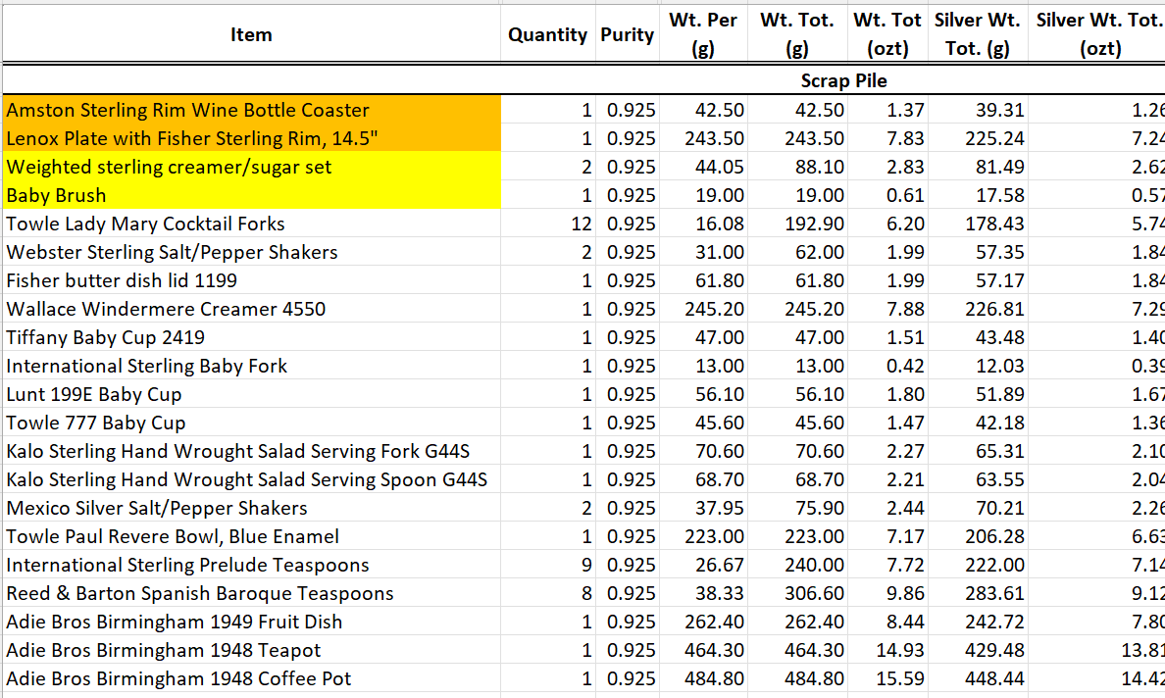Viewport: 1165px width, 698px height.
Task: Select Webster Sterling Salt/Pepper Shakers cell
Action: [x=252, y=252]
